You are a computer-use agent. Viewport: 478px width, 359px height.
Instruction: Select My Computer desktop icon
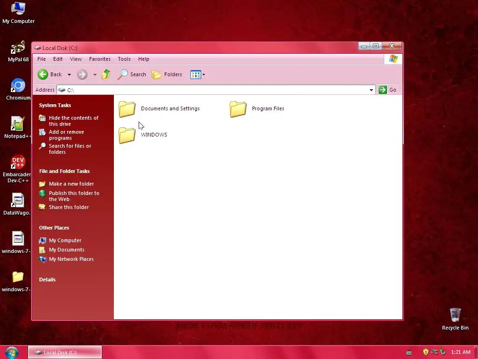click(x=18, y=13)
